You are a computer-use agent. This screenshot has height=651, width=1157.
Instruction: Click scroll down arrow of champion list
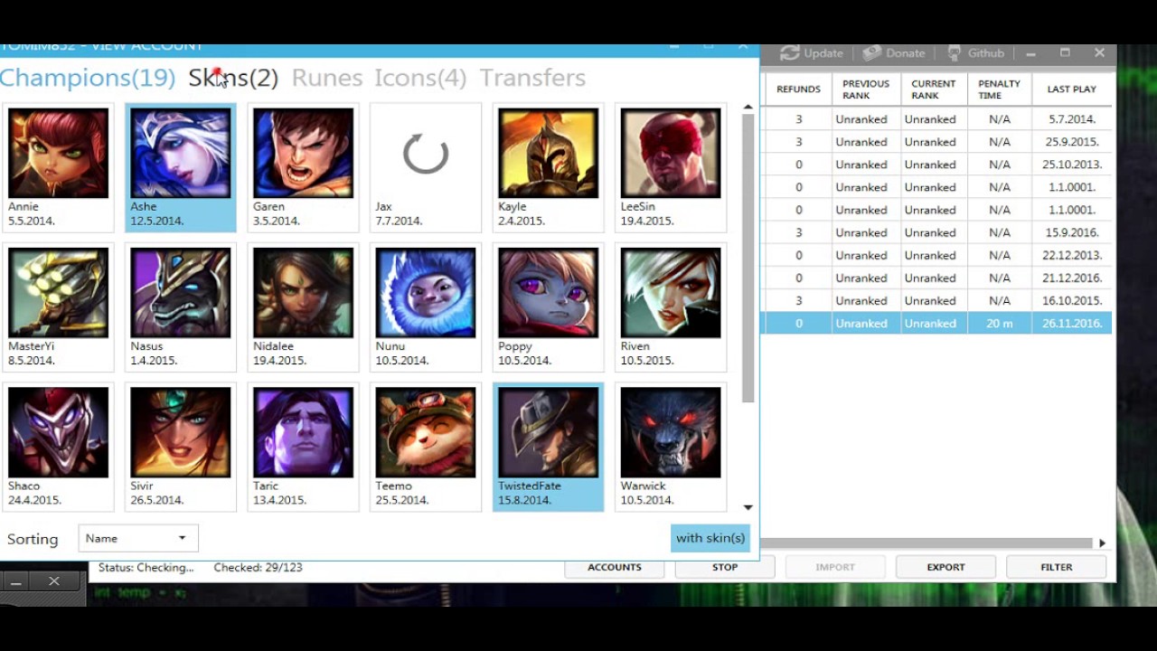tap(748, 507)
